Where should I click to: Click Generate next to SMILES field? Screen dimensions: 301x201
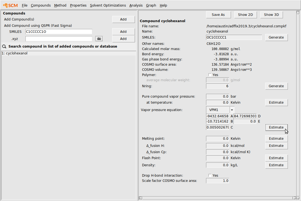tap(276, 37)
